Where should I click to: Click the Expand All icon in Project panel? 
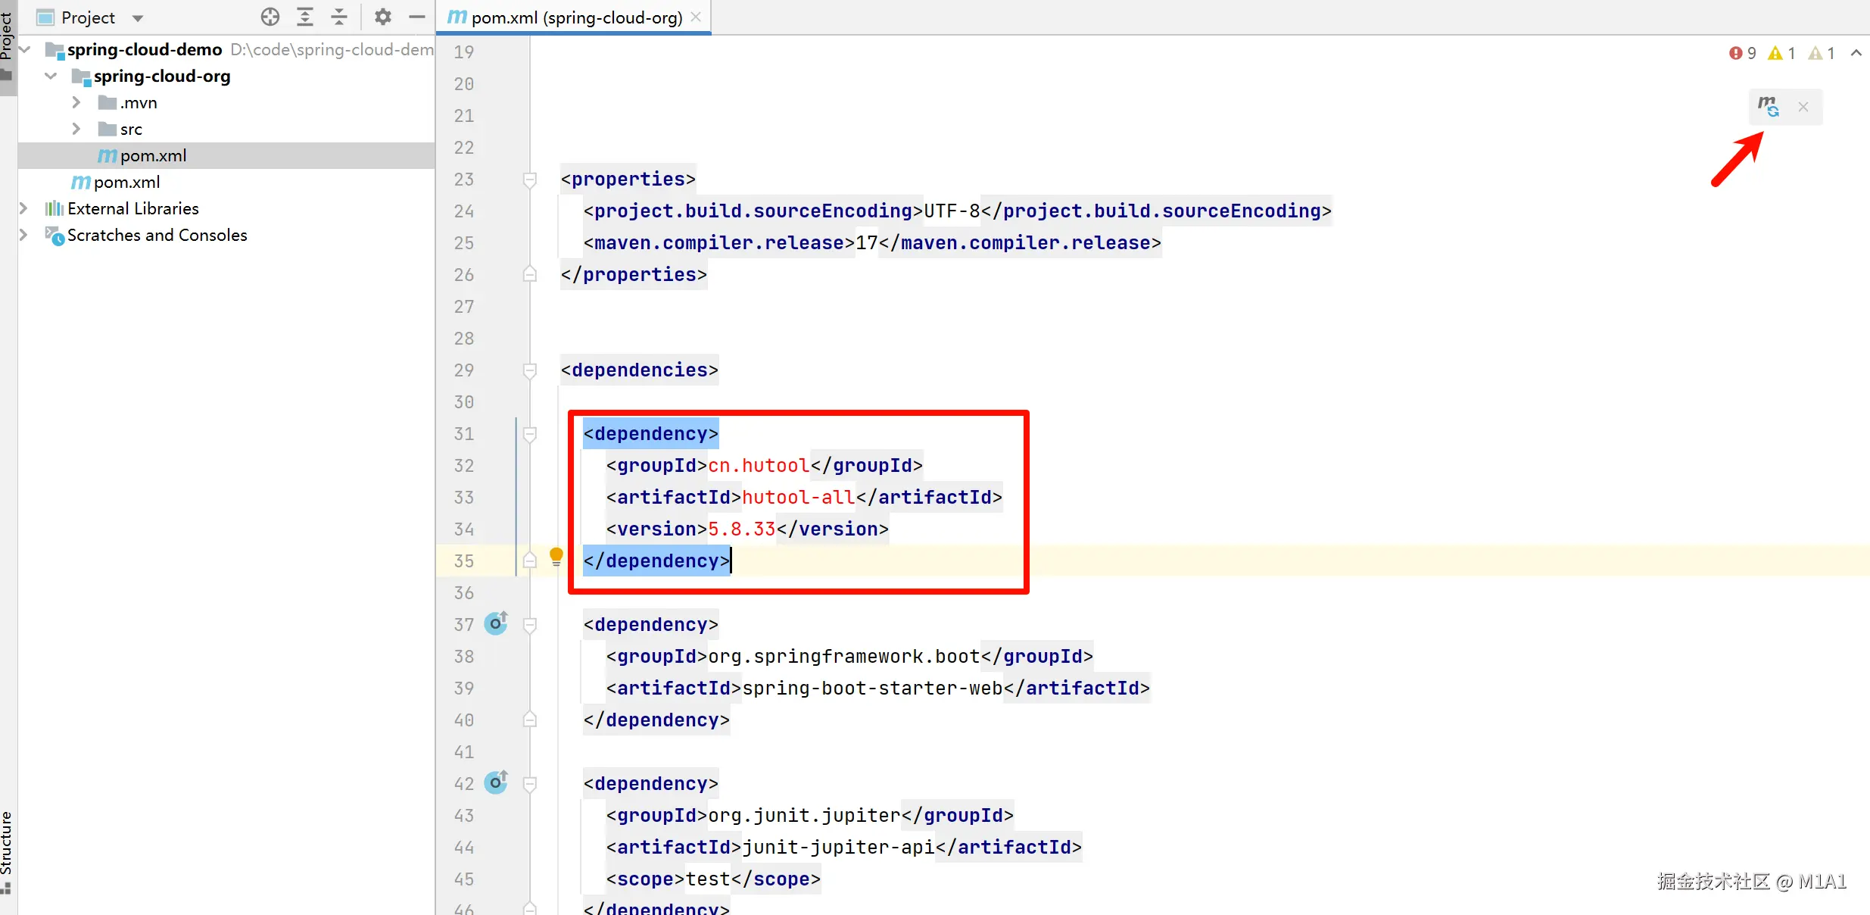305,17
